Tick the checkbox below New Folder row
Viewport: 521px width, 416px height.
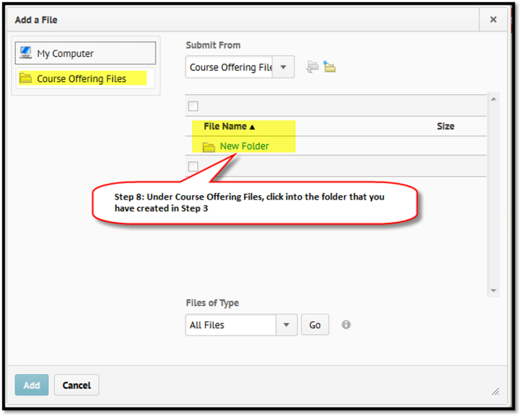pos(193,167)
